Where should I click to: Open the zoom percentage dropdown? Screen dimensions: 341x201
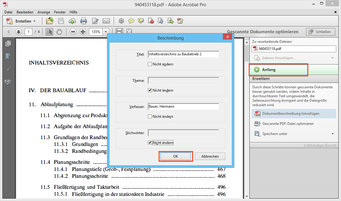(106, 32)
